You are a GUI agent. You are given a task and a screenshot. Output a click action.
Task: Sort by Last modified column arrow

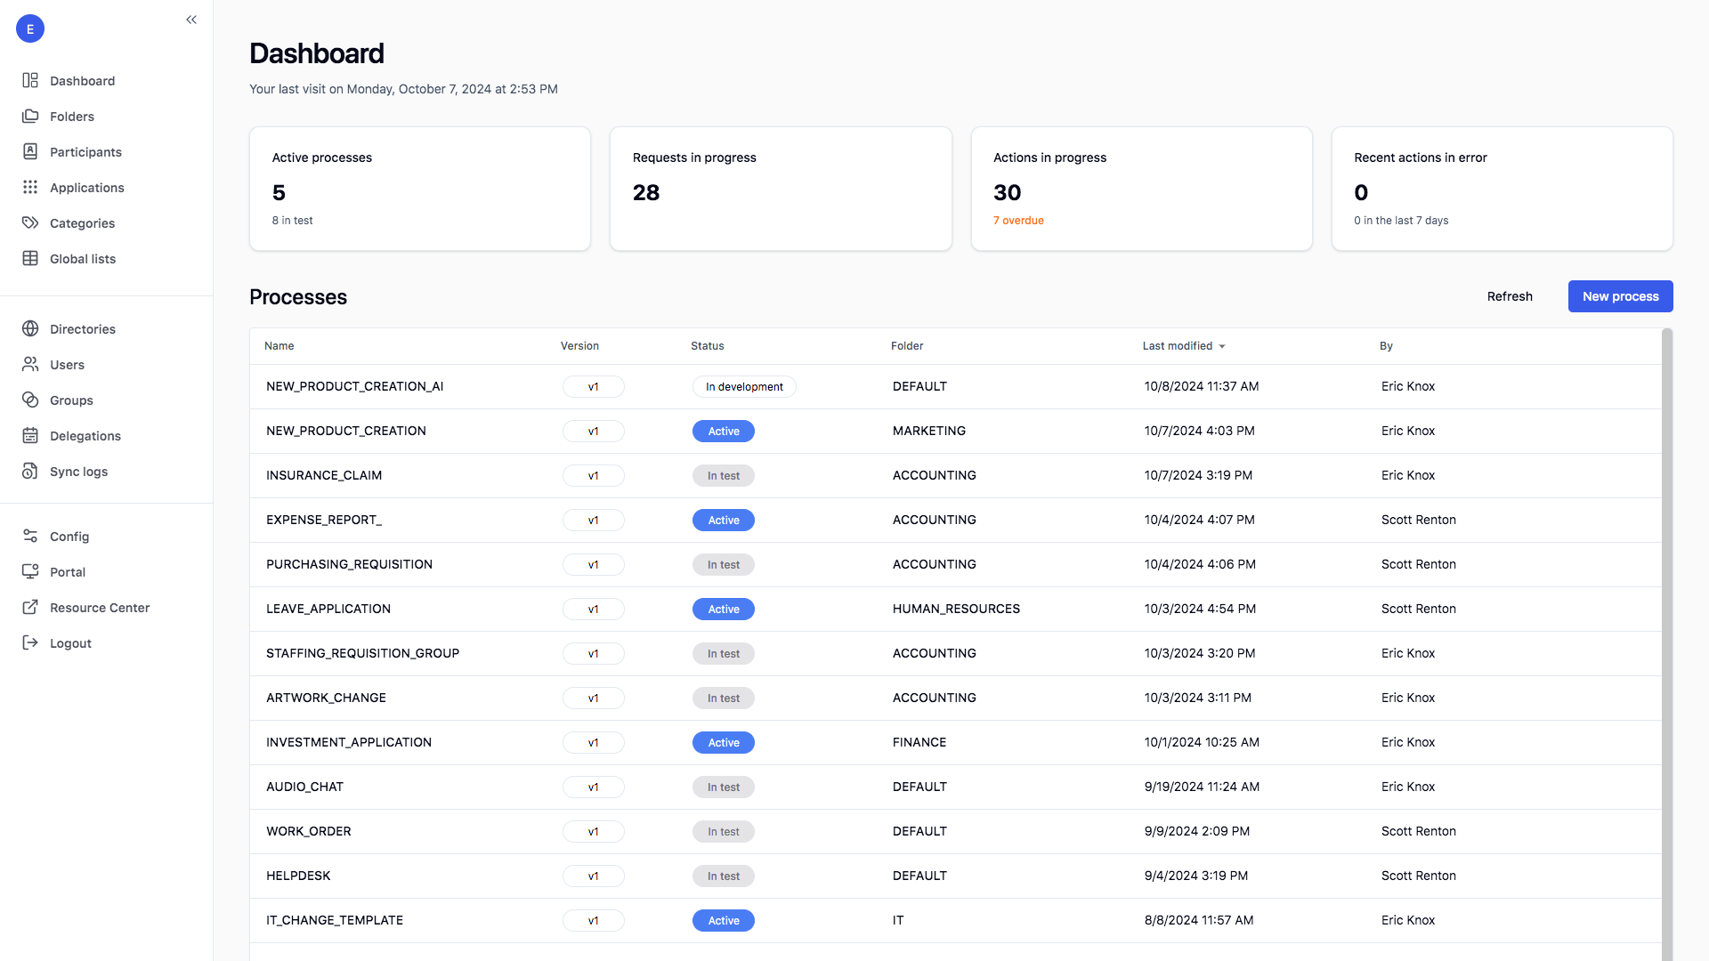(1222, 347)
